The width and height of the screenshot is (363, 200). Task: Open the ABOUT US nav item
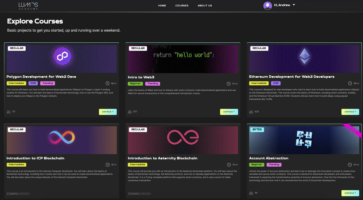click(x=205, y=6)
